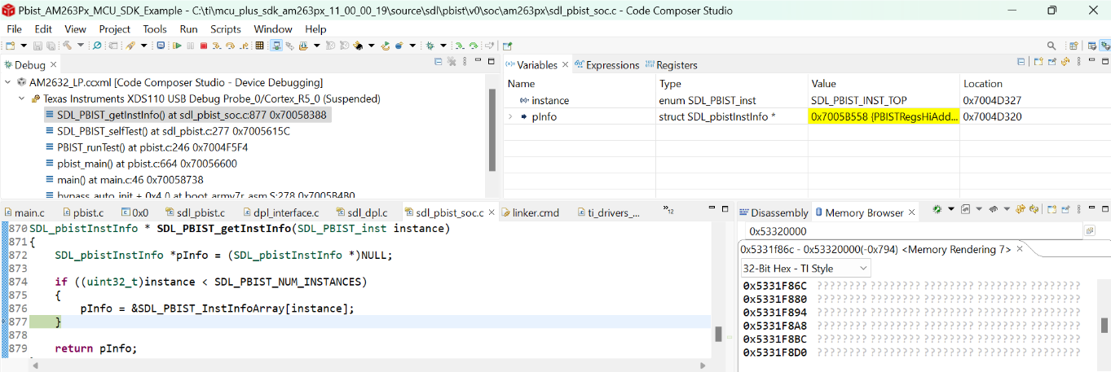Click the editor vertical scrollbar

(718, 334)
